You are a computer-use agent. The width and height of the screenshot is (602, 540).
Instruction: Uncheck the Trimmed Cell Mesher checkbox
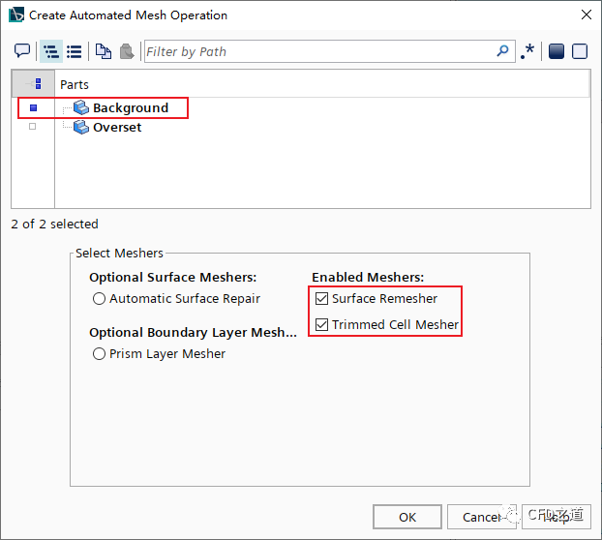point(321,325)
